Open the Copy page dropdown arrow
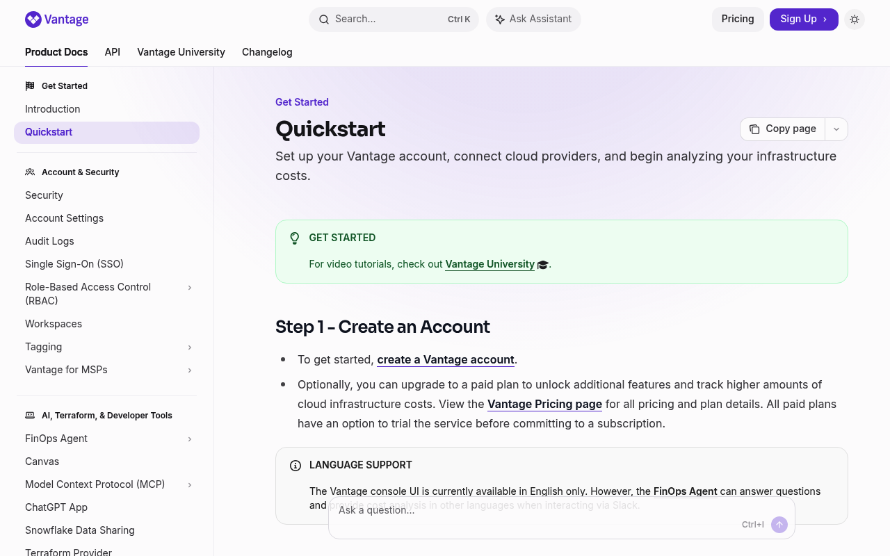This screenshot has width=890, height=556. 836,129
